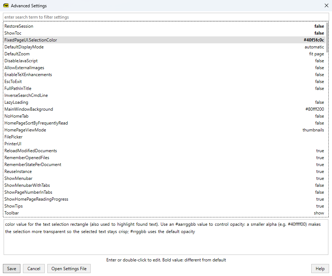The height and width of the screenshot is (276, 332).
Task: Select FixedPageUI.SelectionColor setting
Action: pyautogui.click(x=164, y=40)
